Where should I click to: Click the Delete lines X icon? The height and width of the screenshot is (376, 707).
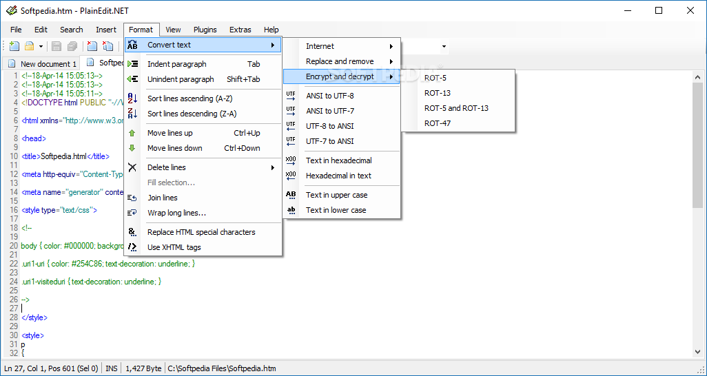[132, 167]
